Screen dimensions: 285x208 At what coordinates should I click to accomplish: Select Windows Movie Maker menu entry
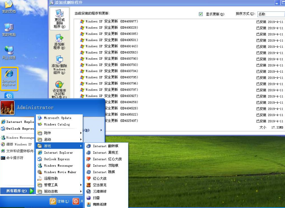point(60,172)
